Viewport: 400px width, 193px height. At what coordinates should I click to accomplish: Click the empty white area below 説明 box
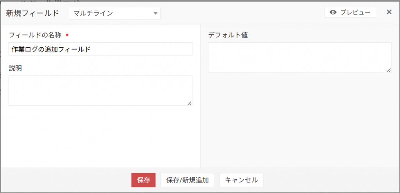[100, 137]
